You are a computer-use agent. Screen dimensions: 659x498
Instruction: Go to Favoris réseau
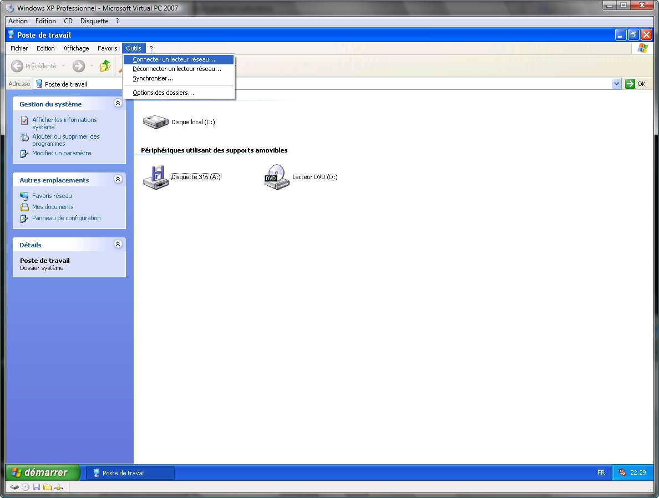point(52,196)
